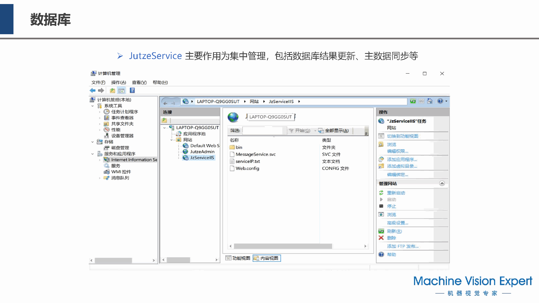Viewport: 539px width, 303px height.
Task: Click the 筛选 filter input field
Action: [263, 131]
